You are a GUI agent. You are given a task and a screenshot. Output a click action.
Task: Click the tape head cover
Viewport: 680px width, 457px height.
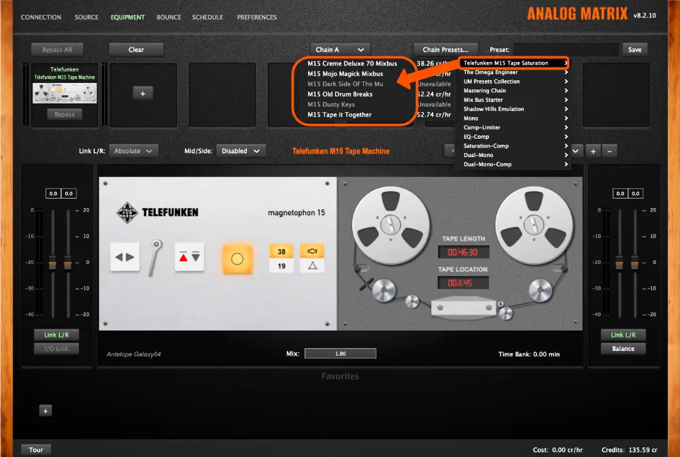click(x=464, y=307)
